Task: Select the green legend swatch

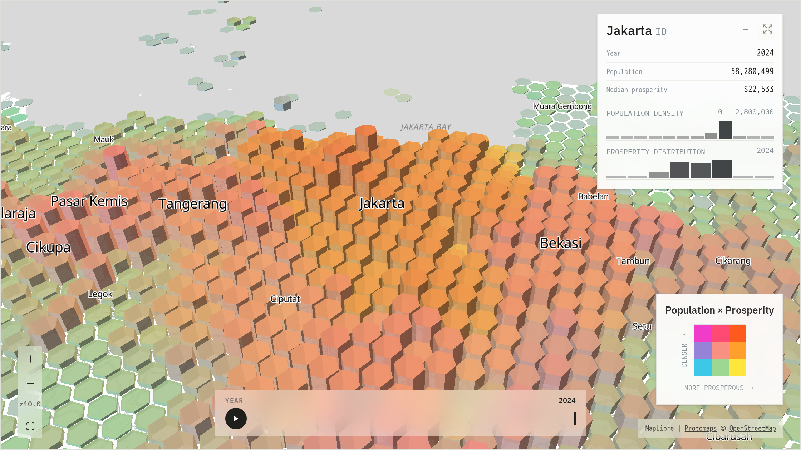Action: point(720,368)
